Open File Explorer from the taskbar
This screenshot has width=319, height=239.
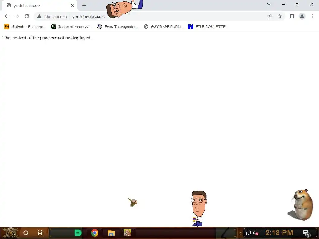click(x=111, y=233)
